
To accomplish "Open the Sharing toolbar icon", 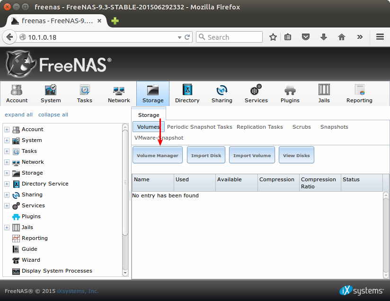I will pyautogui.click(x=222, y=94).
